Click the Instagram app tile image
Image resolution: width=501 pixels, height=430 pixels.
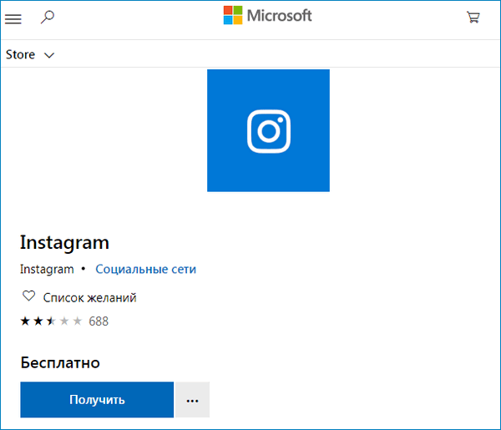[268, 130]
